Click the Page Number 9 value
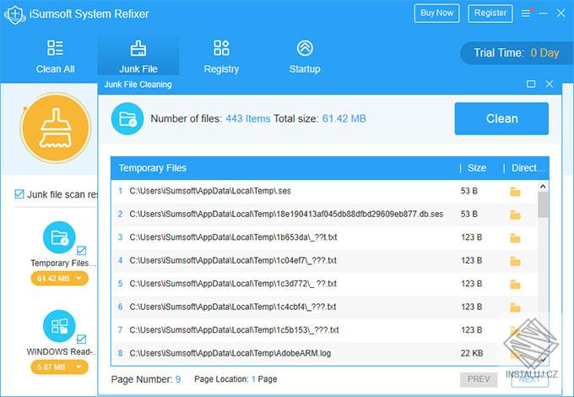This screenshot has height=397, width=574. [x=178, y=379]
